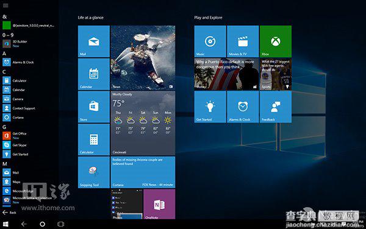The width and height of the screenshot is (366, 229).
Task: Open the News live tile
Action: (143, 58)
